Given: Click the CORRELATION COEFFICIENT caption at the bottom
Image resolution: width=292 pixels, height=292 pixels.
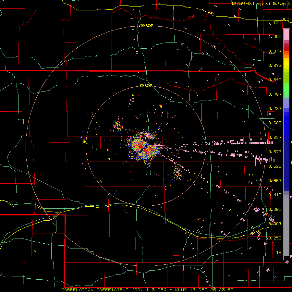Looking at the screenshot, I should pyautogui.click(x=148, y=290).
